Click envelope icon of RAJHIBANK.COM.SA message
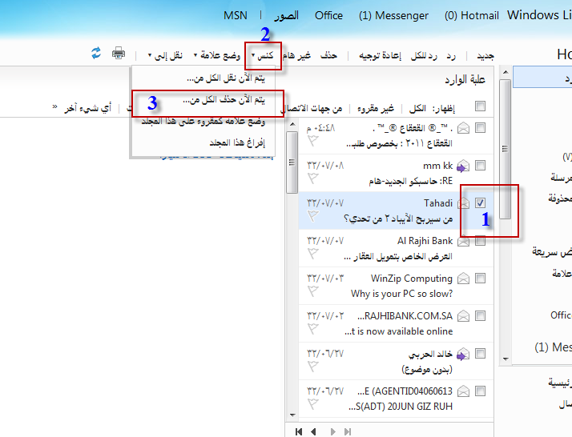This screenshot has height=437, width=572. click(x=463, y=315)
